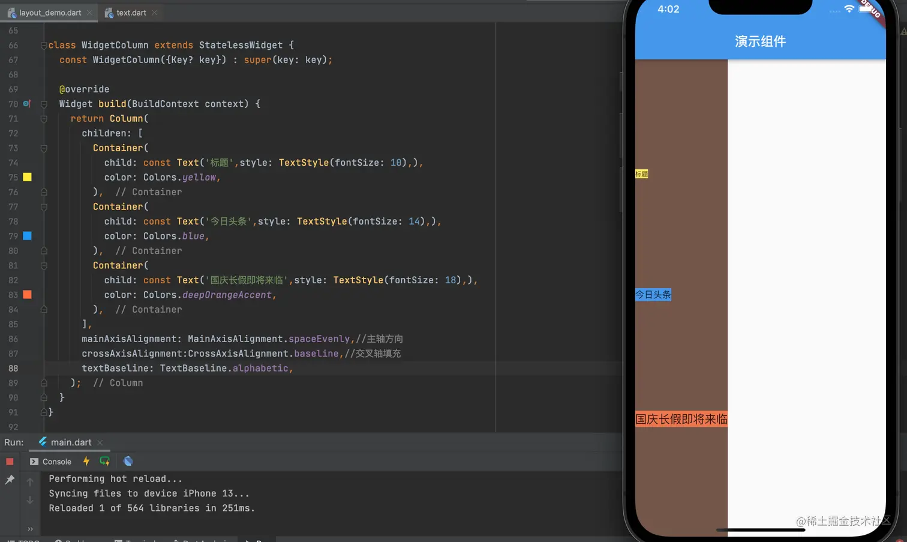Stop the running main.dart app
The image size is (907, 542).
(x=10, y=462)
